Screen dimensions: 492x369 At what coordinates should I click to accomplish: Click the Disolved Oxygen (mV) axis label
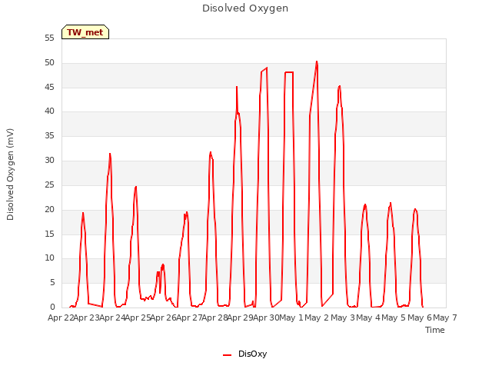[x=10, y=175]
